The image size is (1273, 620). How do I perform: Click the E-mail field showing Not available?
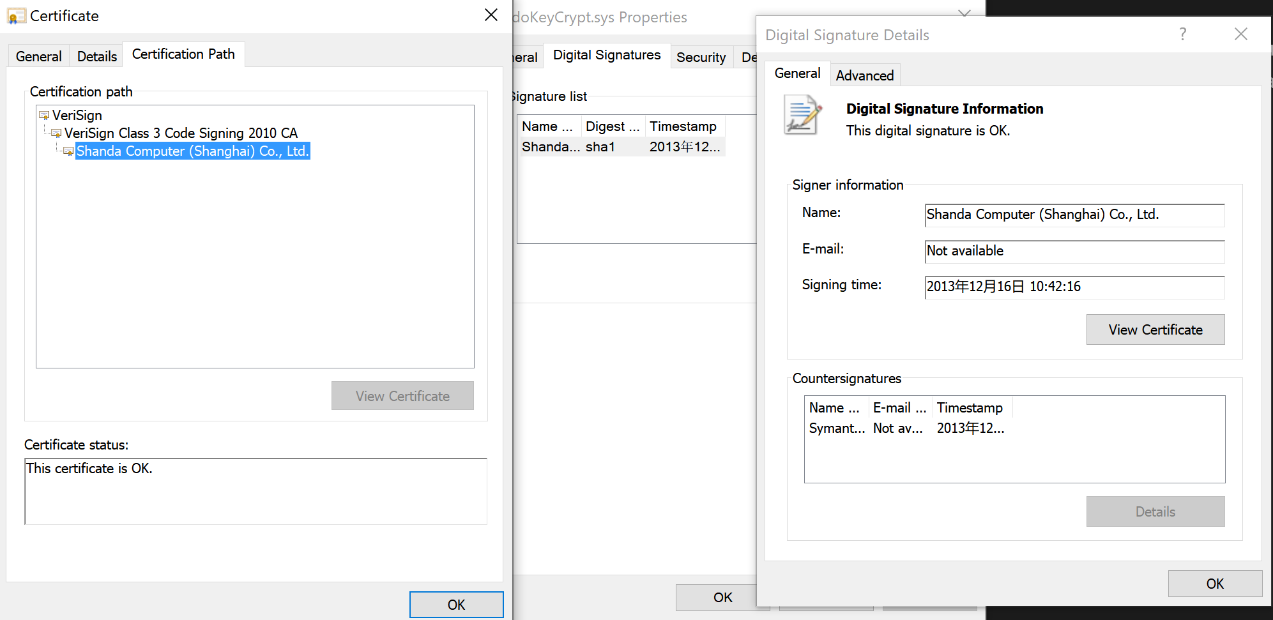tap(1074, 252)
